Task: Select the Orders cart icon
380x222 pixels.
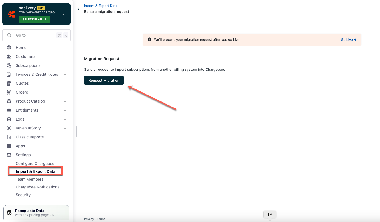Action: point(9,92)
